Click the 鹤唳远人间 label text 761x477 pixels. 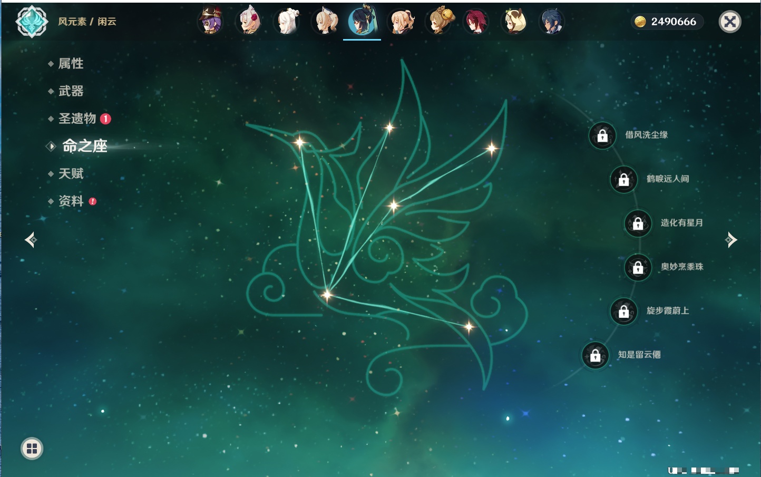click(668, 179)
